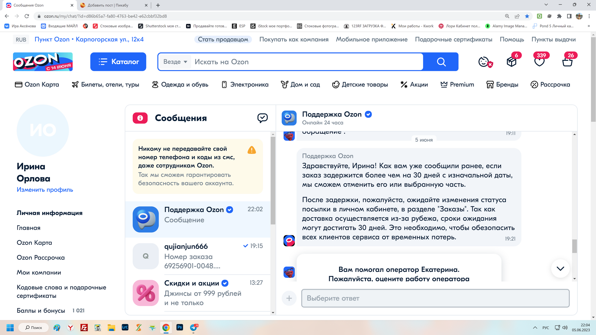This screenshot has height=335, width=596.
Task: Click Покупать как компания link
Action: point(294,40)
